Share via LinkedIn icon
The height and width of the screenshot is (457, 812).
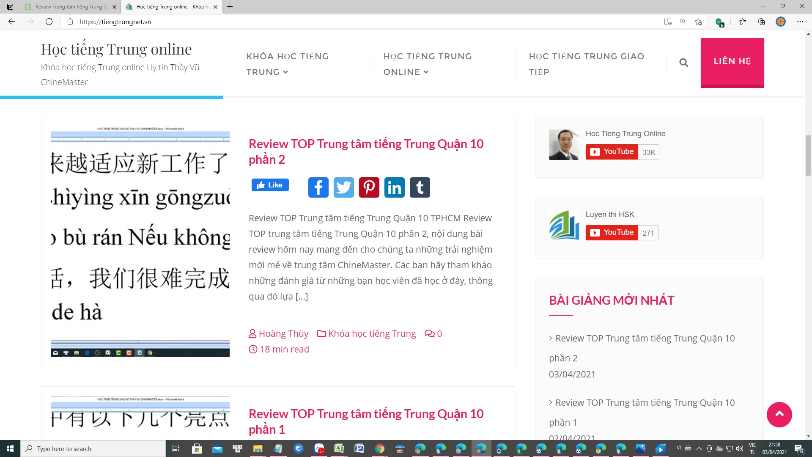(394, 187)
